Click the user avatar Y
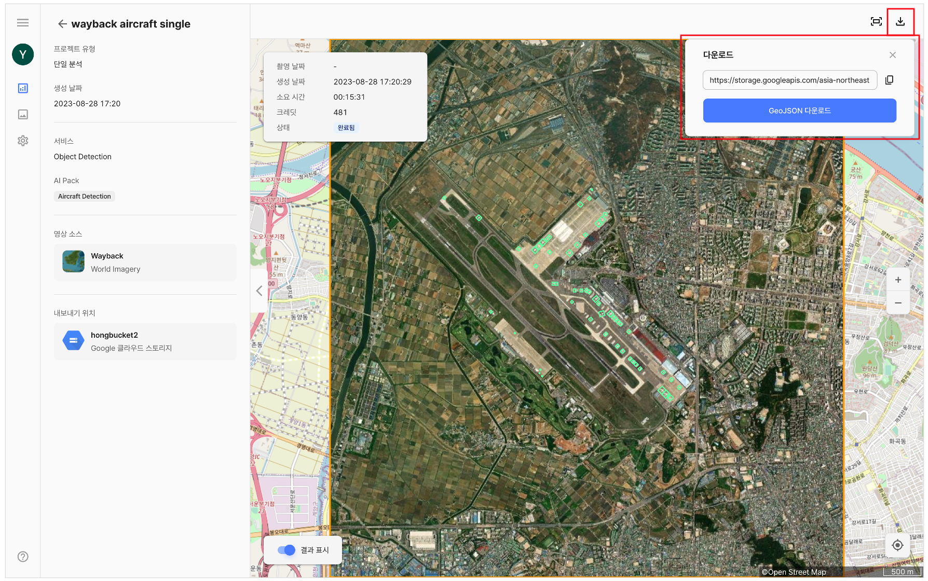 [x=23, y=54]
